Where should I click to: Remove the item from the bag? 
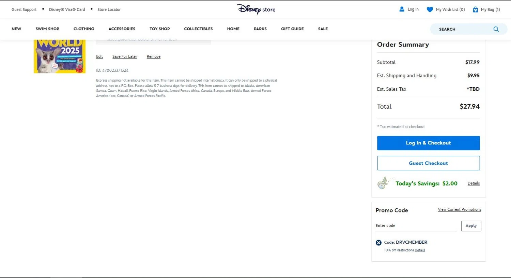click(154, 56)
